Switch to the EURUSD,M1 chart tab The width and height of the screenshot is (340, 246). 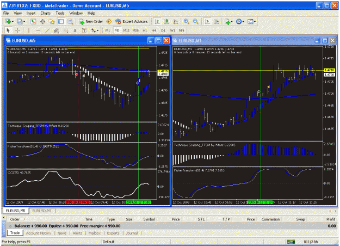tap(42, 211)
